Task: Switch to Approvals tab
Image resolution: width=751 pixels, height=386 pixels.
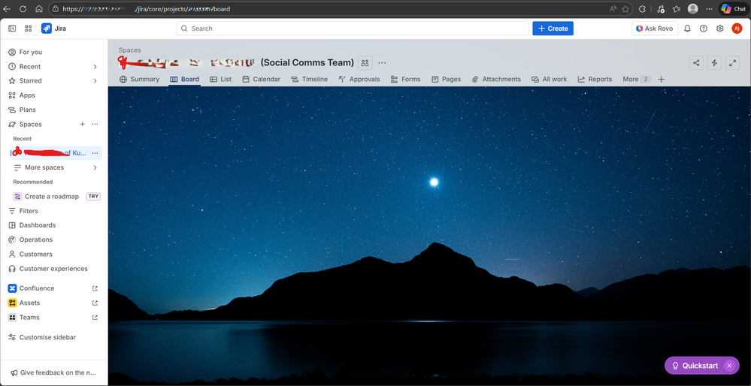Action: click(359, 79)
